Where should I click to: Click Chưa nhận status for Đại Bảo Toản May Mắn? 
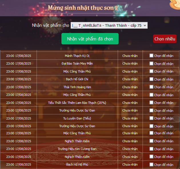[130, 63]
